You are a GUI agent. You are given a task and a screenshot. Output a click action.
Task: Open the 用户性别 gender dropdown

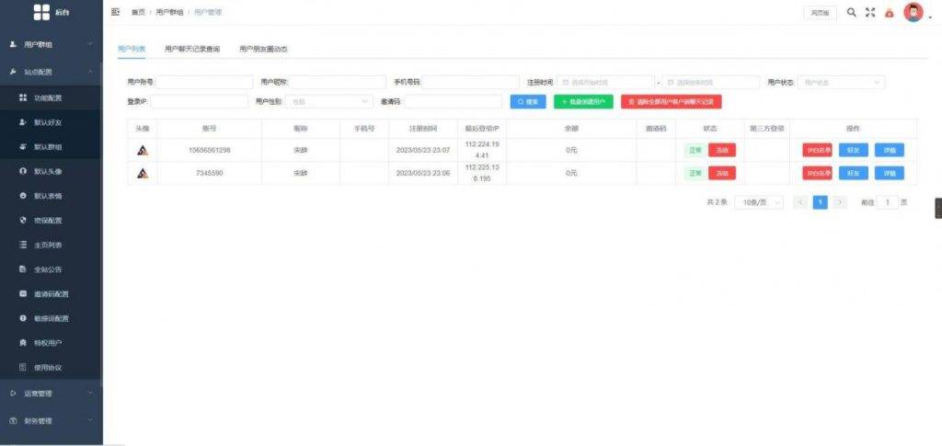[328, 102]
